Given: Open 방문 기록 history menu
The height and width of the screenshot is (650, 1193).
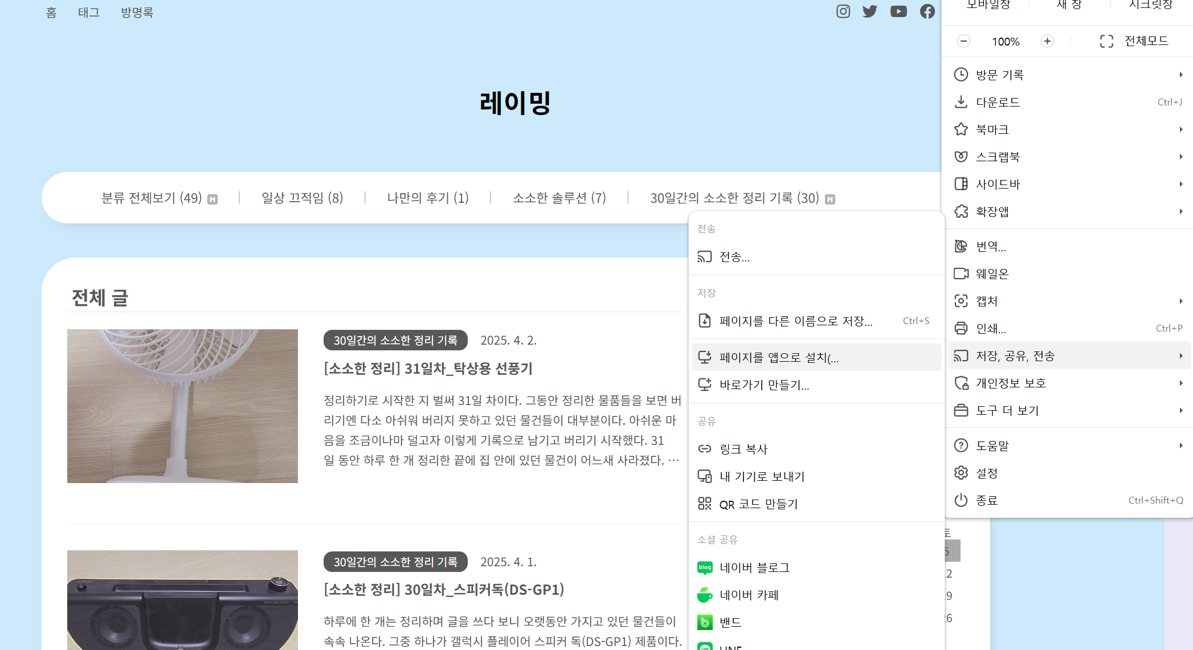Looking at the screenshot, I should 1069,75.
